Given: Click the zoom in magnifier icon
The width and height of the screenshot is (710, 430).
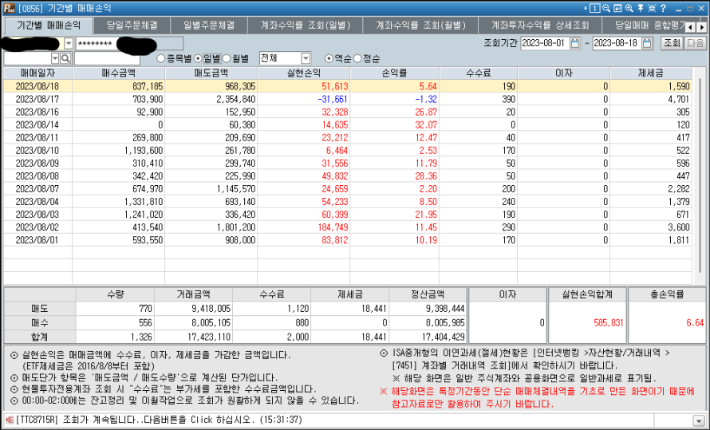Looking at the screenshot, I should tap(630, 8).
